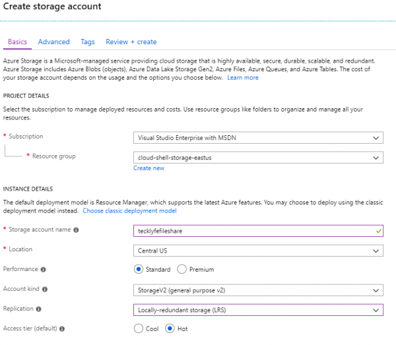Open the Replication dropdown showing LRS
This screenshot has width=396, height=345.
pyautogui.click(x=258, y=310)
